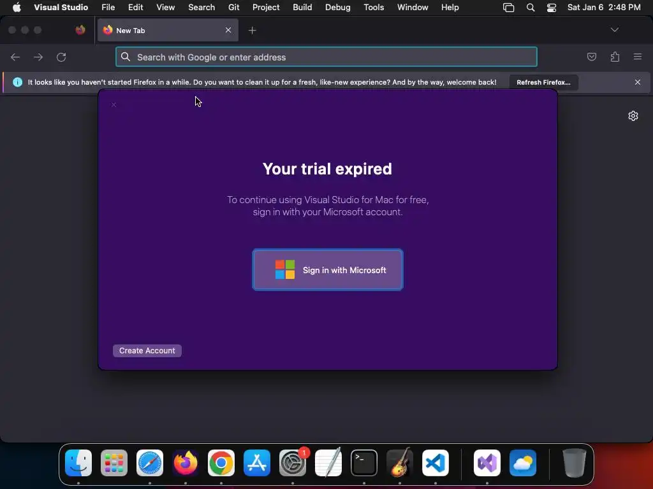Open the Tools menu
The image size is (653, 489).
374,8
